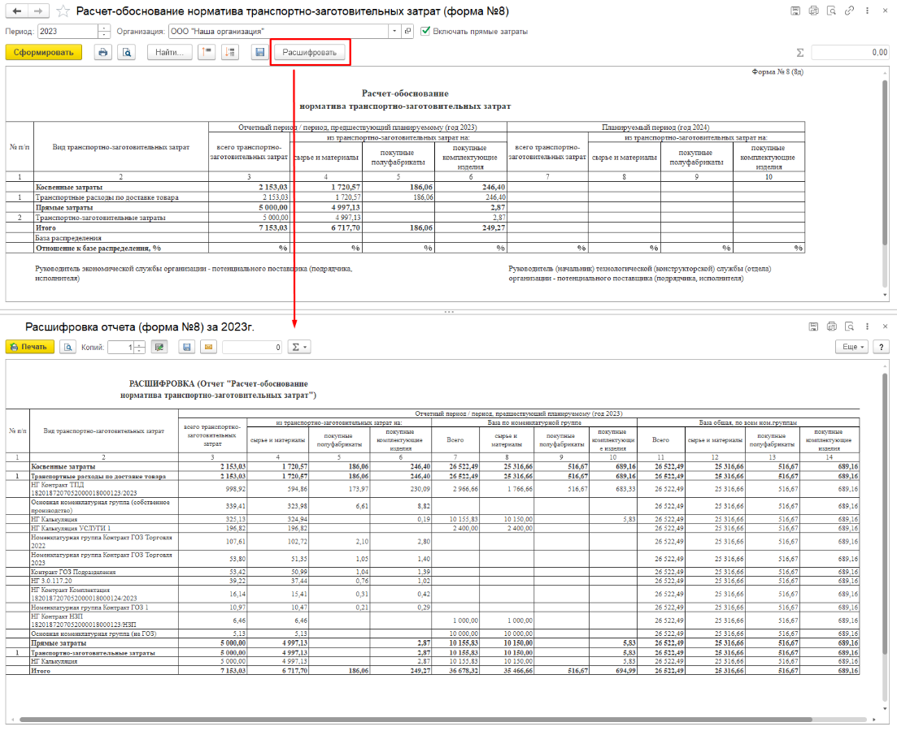
Task: Save the upper report with the diskette icon
Action: 259,52
